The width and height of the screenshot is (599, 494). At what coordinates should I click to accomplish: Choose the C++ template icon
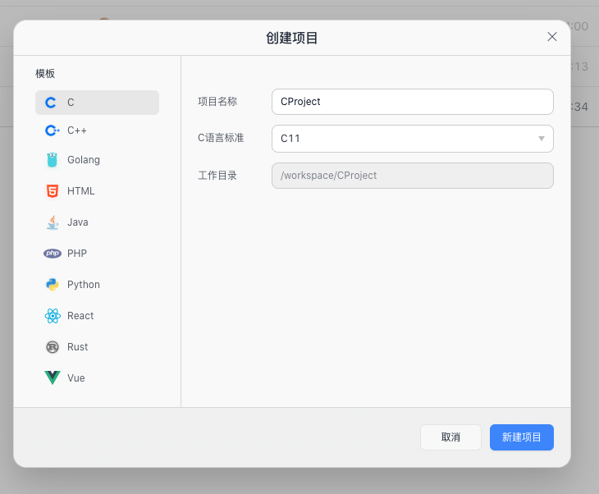tap(52, 130)
